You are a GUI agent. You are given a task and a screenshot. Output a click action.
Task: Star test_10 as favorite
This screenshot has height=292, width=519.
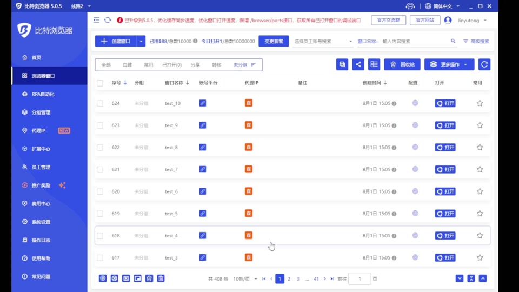pos(480,103)
